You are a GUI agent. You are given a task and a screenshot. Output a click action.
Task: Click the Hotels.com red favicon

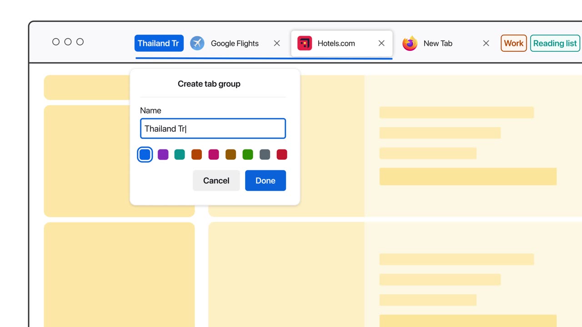click(x=305, y=43)
